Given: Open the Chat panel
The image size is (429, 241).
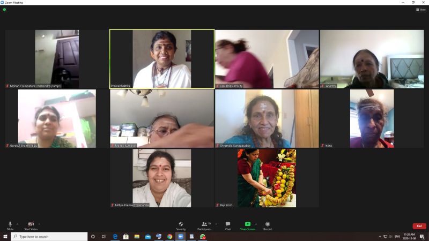Looking at the screenshot, I should 227,225.
